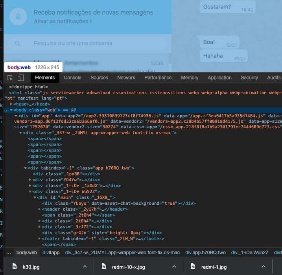This screenshot has width=282, height=275.
Task: Open the chat row timestamped 13:34
Action: (x=87, y=63)
